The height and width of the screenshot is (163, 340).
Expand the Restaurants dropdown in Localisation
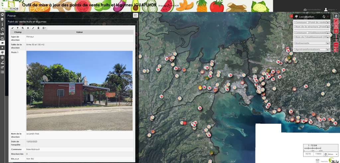point(312,43)
